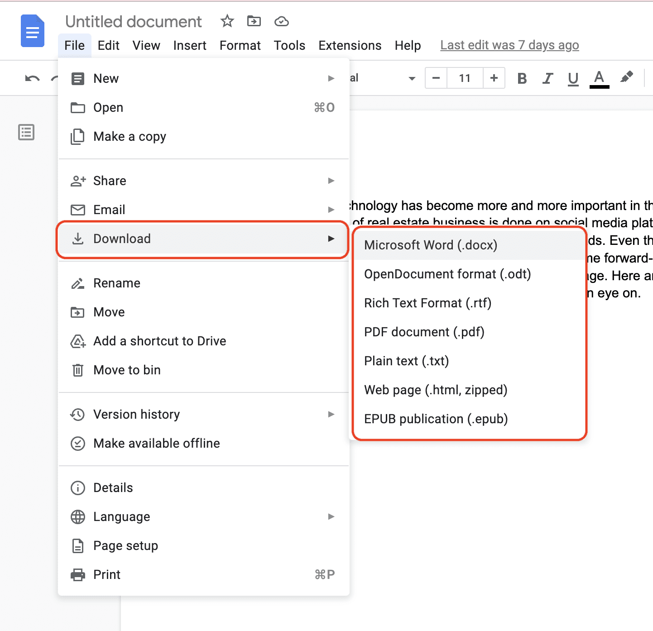Expand the Version history submenu

click(x=331, y=414)
